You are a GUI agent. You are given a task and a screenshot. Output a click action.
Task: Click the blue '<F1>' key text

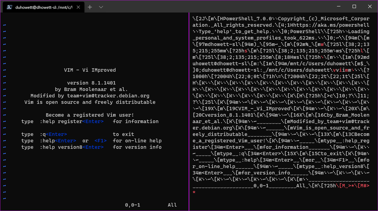point(101,141)
